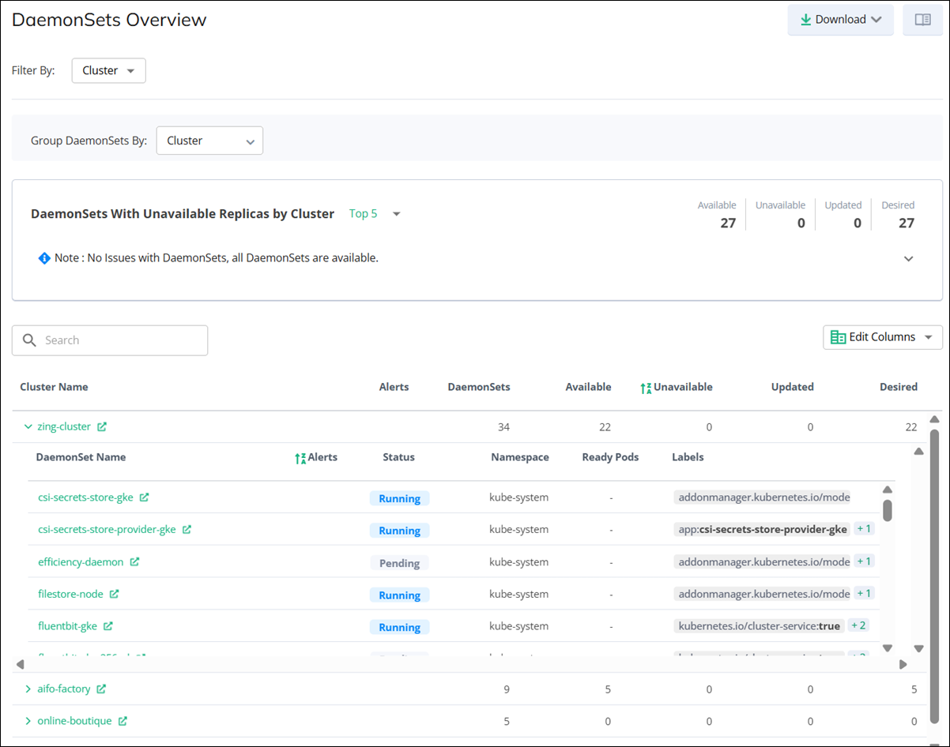Screen dimensions: 950x747
Task: Open csi-secrets-store-provider-gke DaemonSet link
Action: 107,530
